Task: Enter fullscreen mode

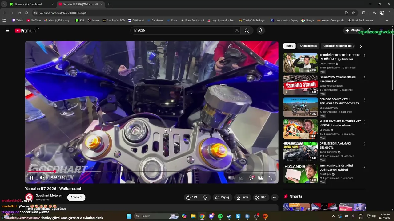Action: click(271, 177)
